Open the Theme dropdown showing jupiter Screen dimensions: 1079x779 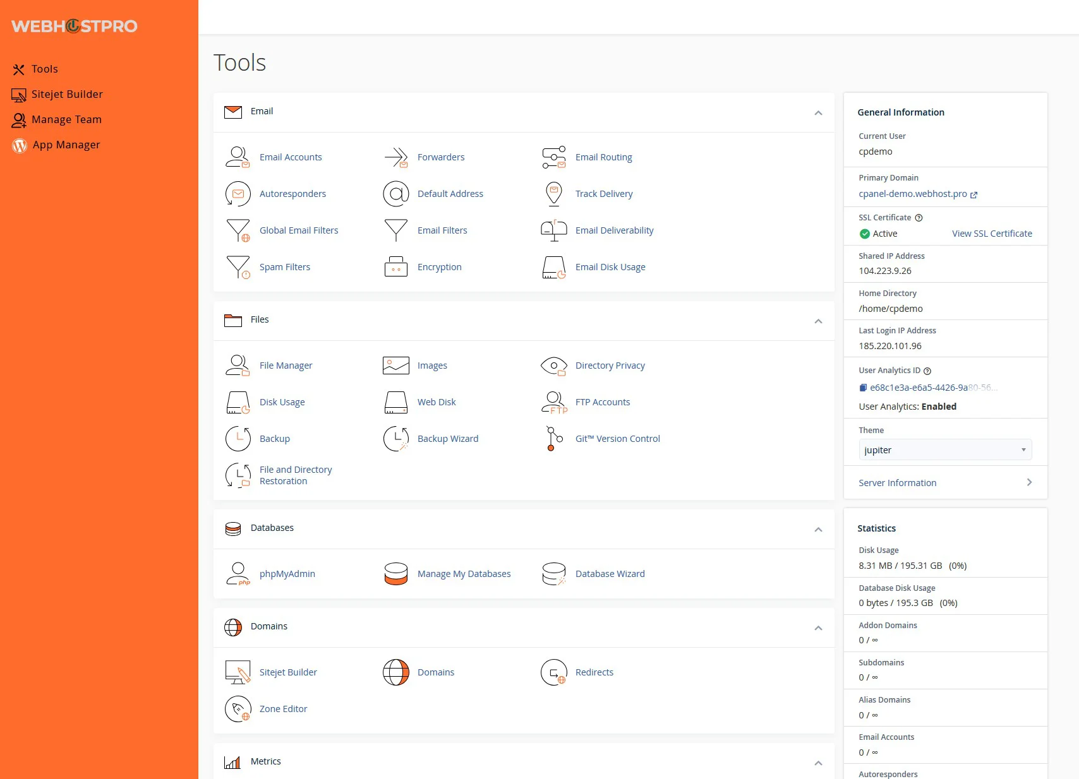tap(944, 449)
